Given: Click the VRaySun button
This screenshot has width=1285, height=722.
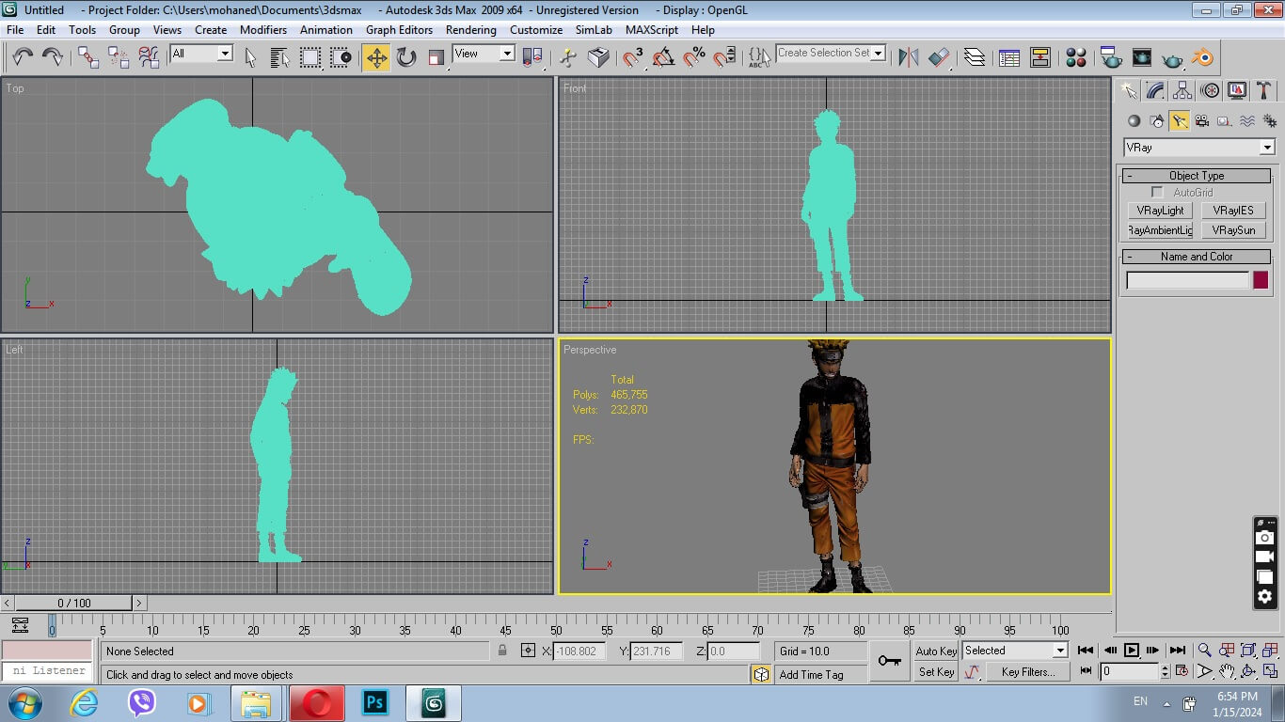Looking at the screenshot, I should pos(1232,230).
